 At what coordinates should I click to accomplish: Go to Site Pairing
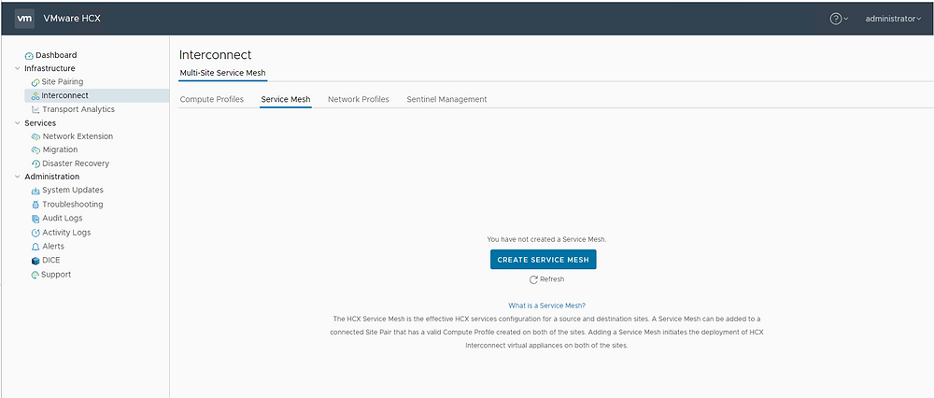click(x=62, y=81)
